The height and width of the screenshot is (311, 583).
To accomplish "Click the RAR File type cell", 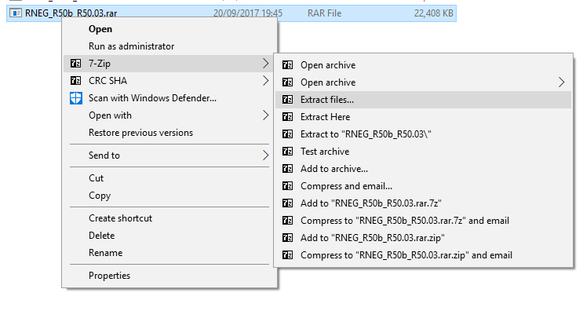I will coord(324,13).
